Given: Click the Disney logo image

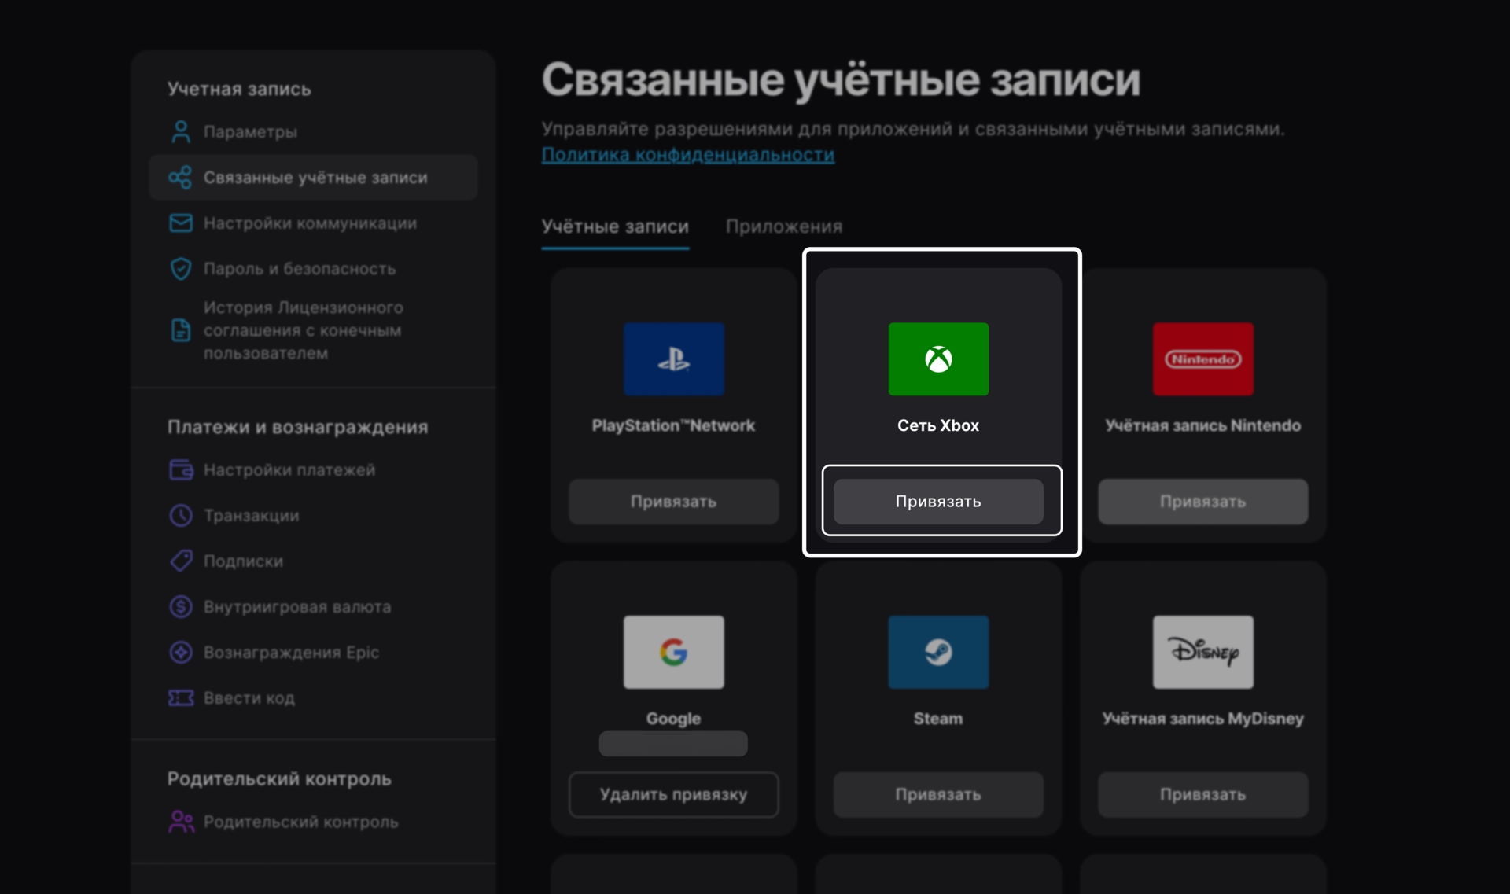Looking at the screenshot, I should click(1202, 652).
